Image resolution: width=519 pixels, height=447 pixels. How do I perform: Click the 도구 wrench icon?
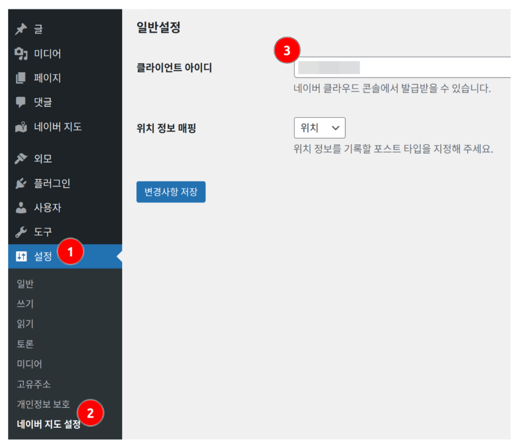pos(21,232)
